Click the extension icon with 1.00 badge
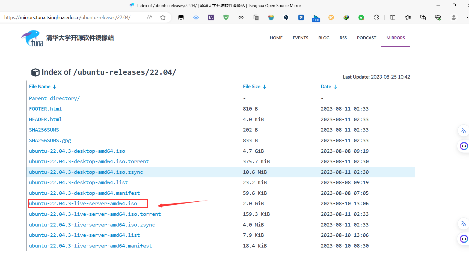The height and width of the screenshot is (271, 469). (x=316, y=18)
